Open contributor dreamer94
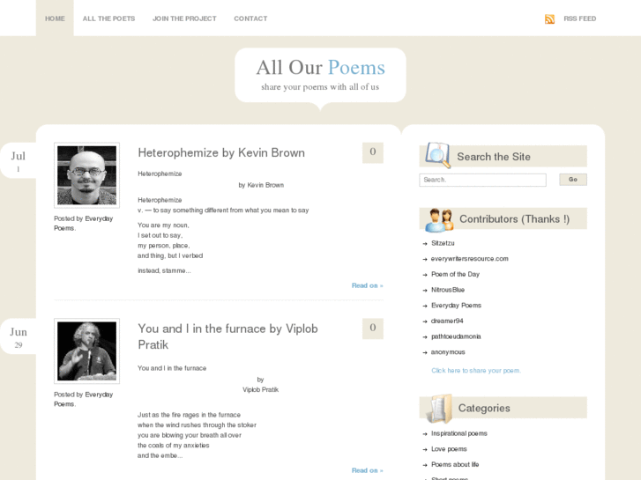The width and height of the screenshot is (641, 480). (447, 321)
